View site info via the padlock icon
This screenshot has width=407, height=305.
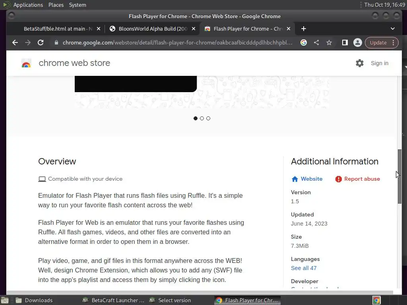(x=56, y=42)
